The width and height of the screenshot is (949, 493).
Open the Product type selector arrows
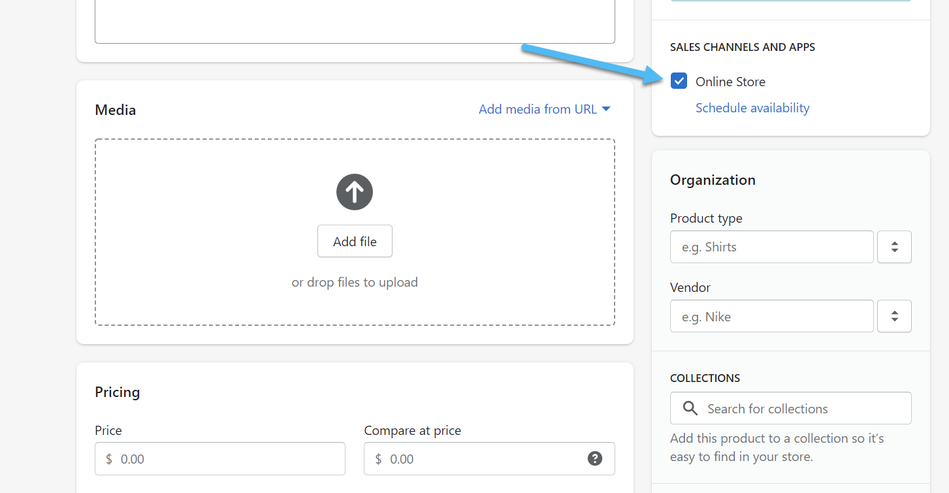(894, 247)
